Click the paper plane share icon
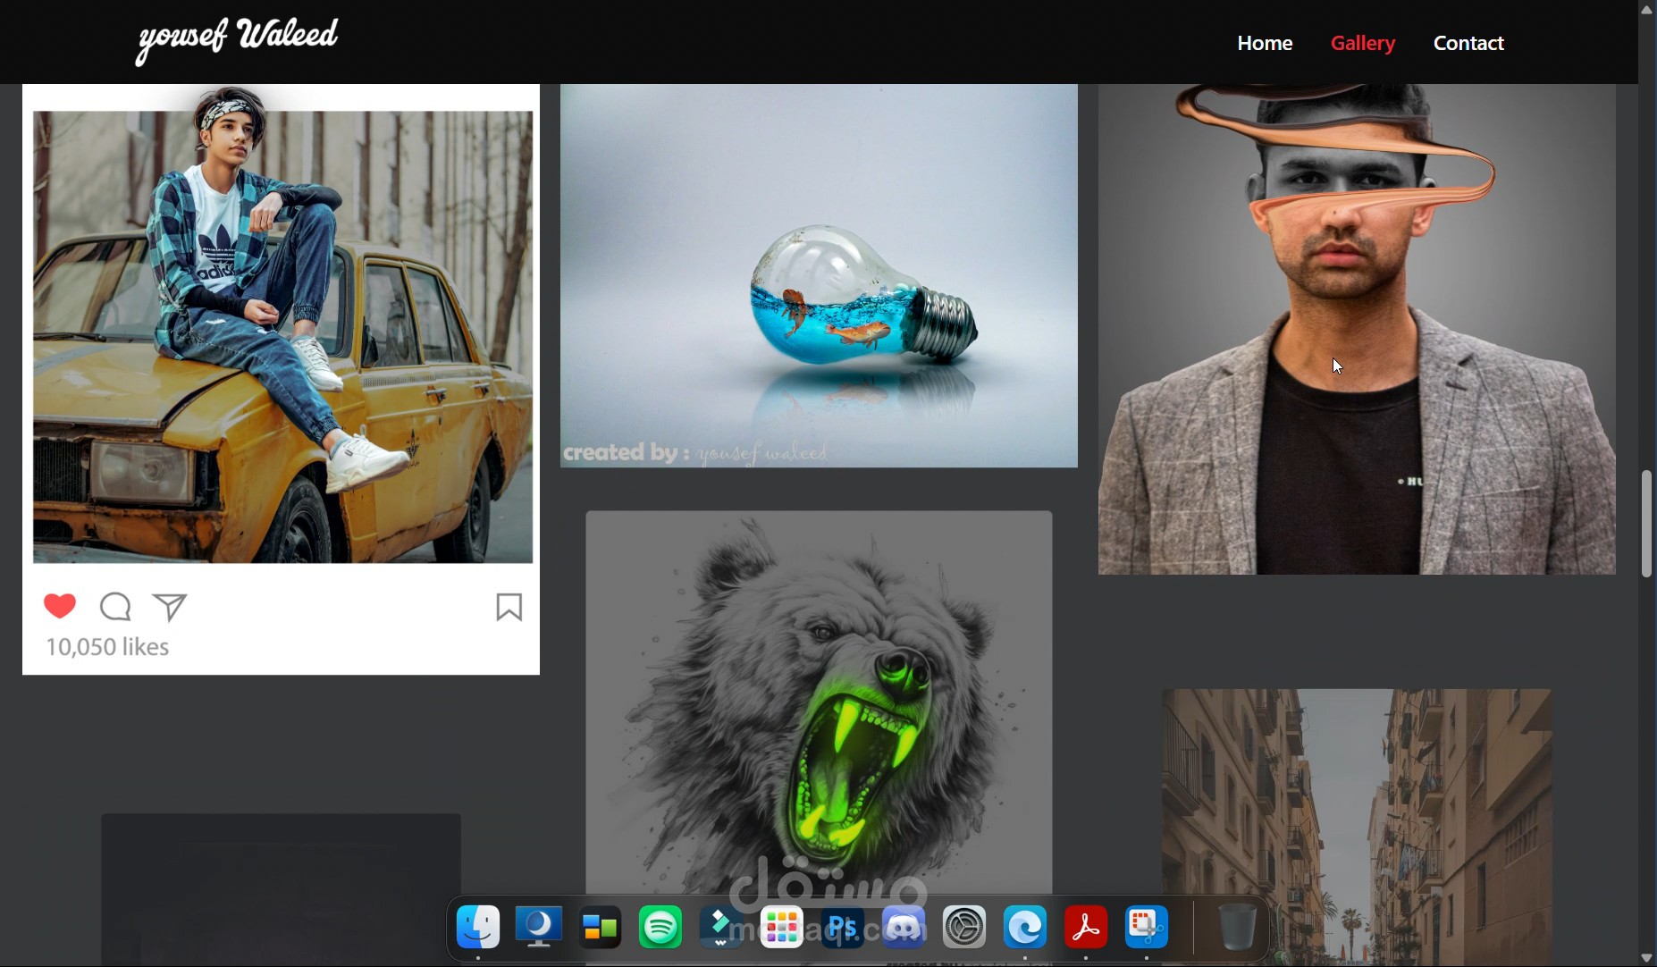Image resolution: width=1657 pixels, height=967 pixels. coord(170,607)
